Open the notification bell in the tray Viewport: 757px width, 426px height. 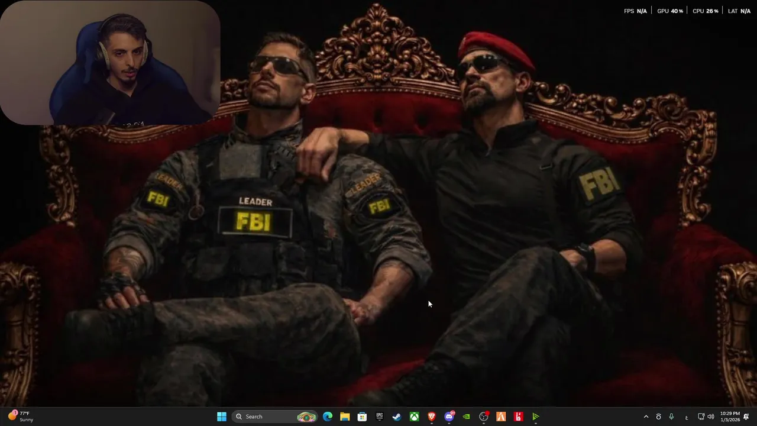tap(746, 417)
